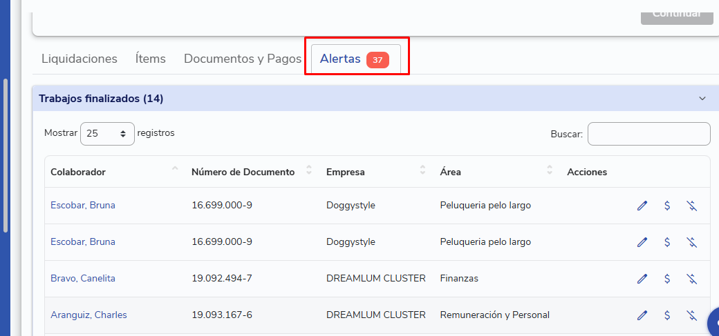Click the Remuneración y Personal cell
Screen dimensions: 719x336
point(495,315)
